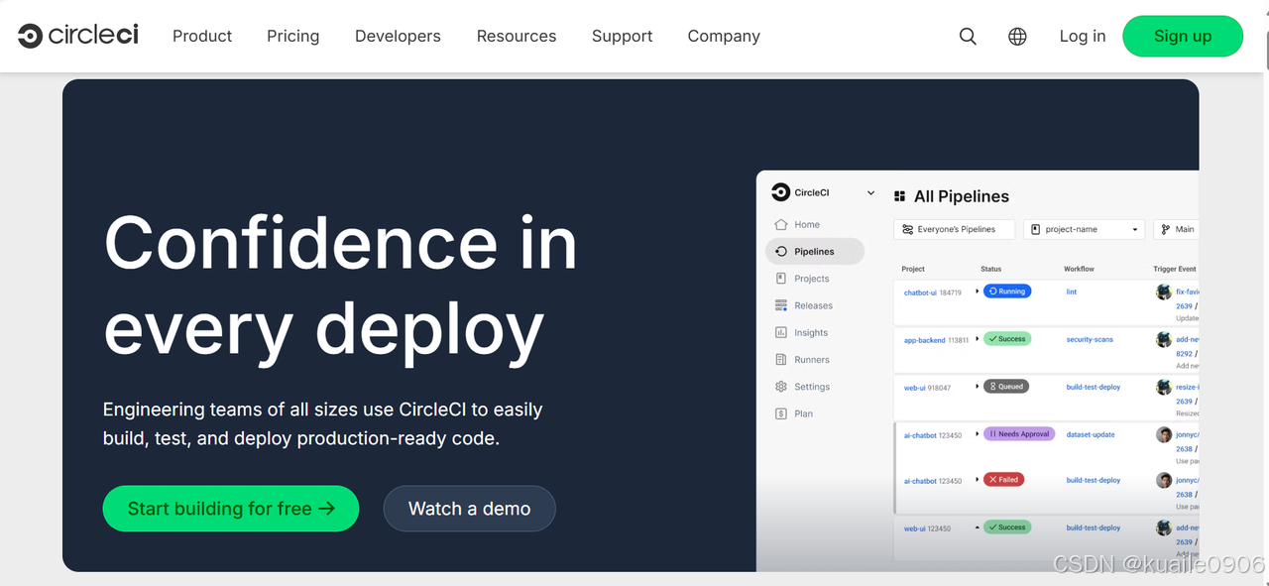
Task: Open the Developers menu
Action: tap(398, 36)
